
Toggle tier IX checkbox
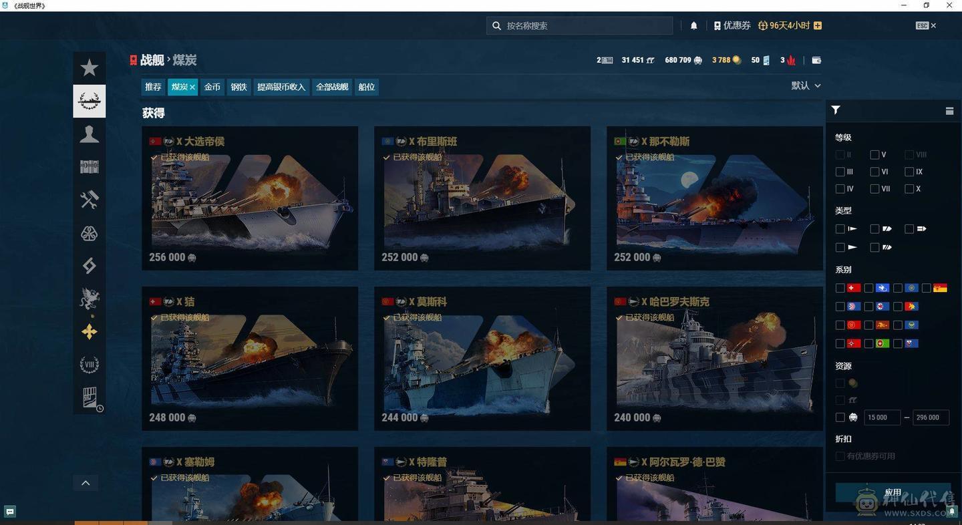pyautogui.click(x=909, y=172)
